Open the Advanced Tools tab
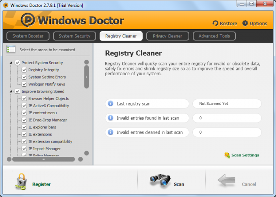The image size is (276, 197). pyautogui.click(x=214, y=36)
